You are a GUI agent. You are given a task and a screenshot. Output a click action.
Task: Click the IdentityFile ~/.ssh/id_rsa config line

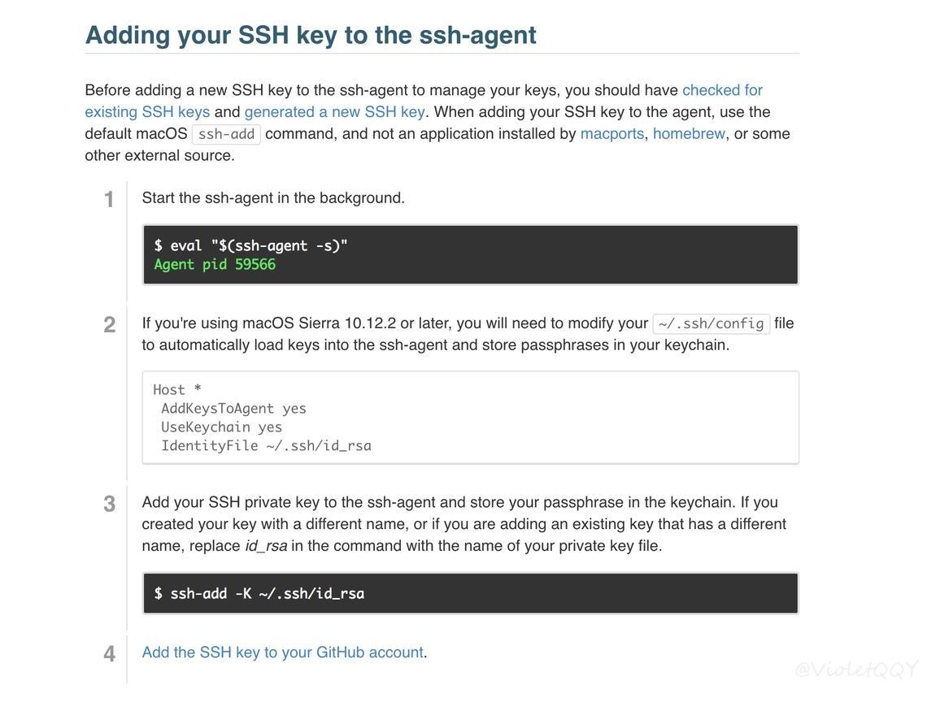tap(266, 445)
